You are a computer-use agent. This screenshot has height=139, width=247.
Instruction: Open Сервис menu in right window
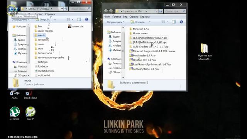(x=134, y=17)
